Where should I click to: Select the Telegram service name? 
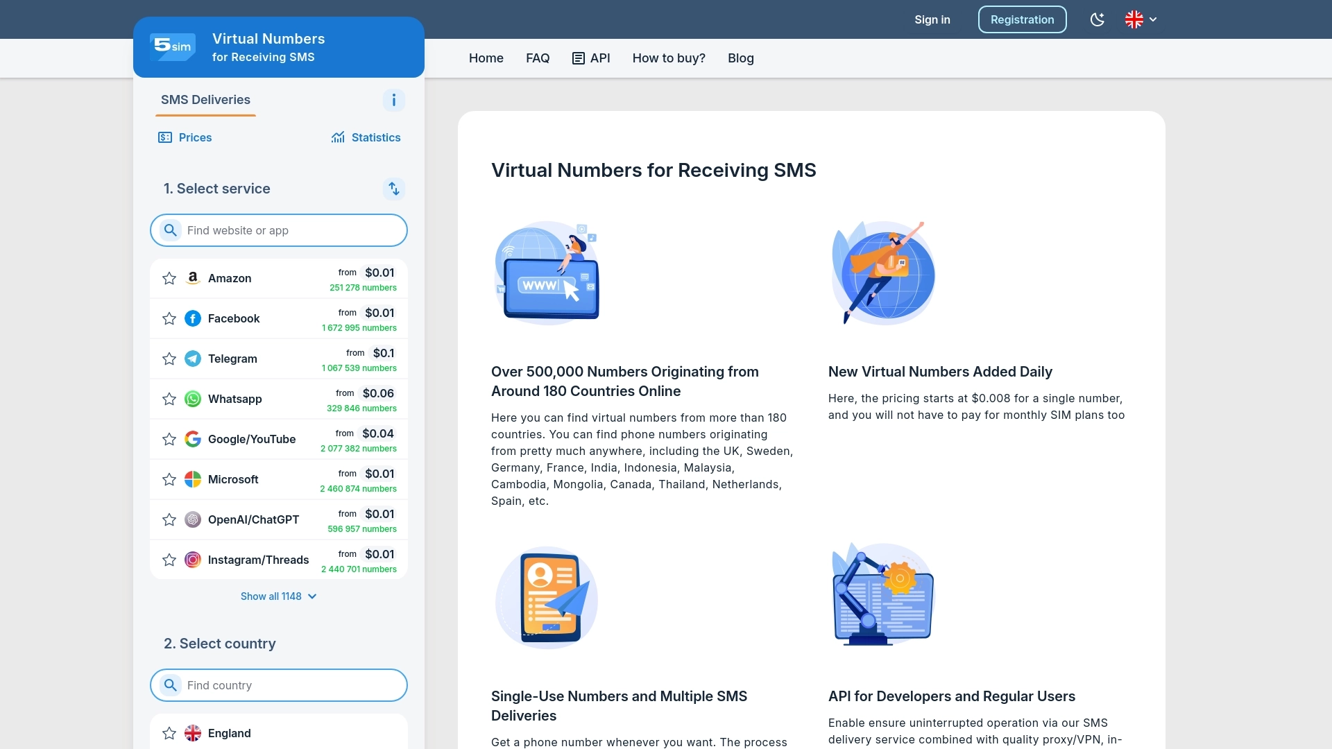tap(232, 359)
